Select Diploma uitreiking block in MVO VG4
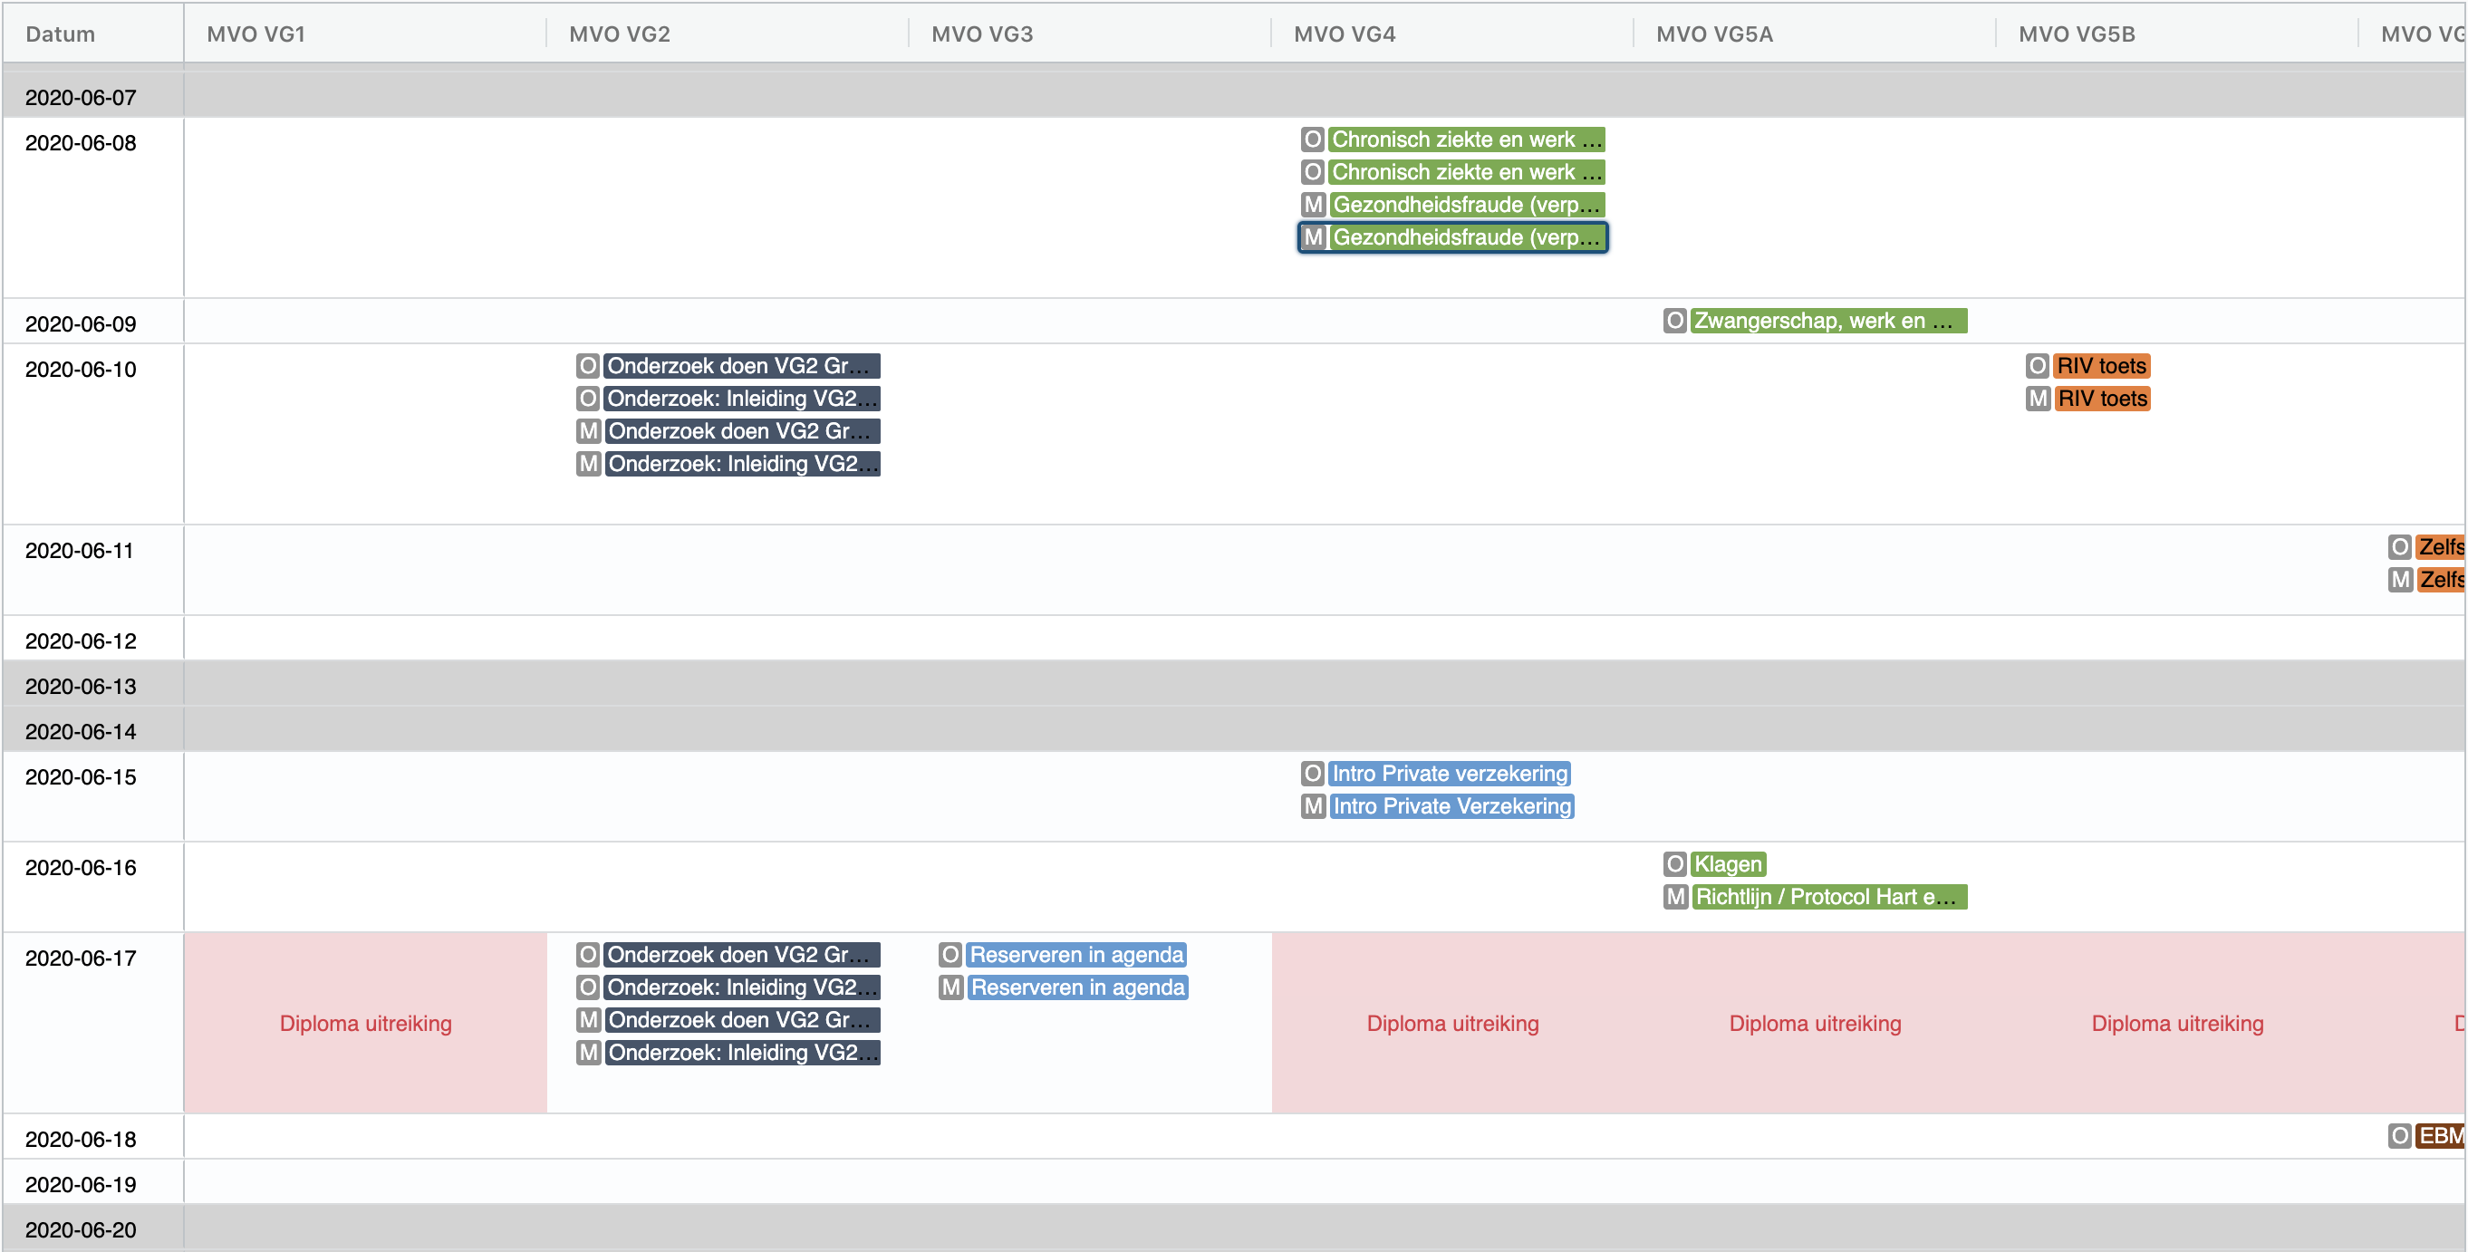The image size is (2468, 1252). (x=1452, y=1023)
